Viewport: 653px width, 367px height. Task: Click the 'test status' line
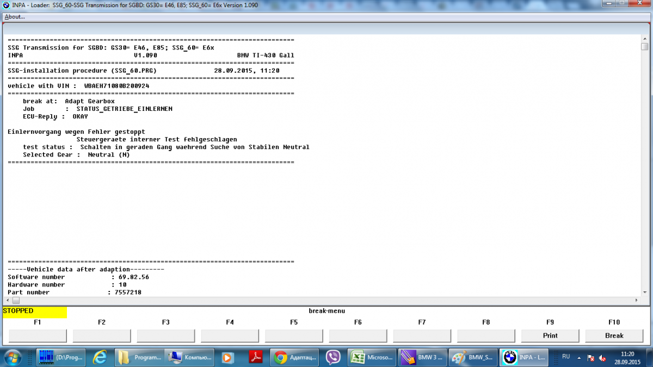pyautogui.click(x=166, y=147)
